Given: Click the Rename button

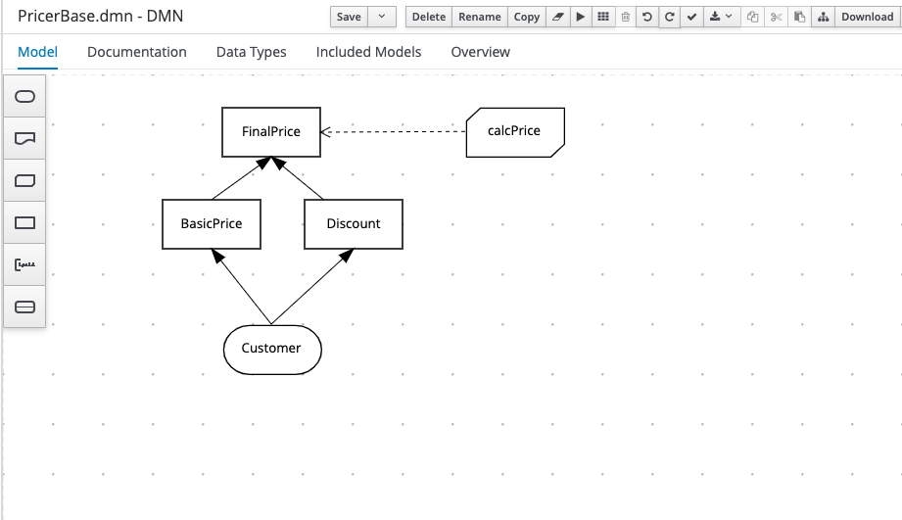Looking at the screenshot, I should coord(480,17).
